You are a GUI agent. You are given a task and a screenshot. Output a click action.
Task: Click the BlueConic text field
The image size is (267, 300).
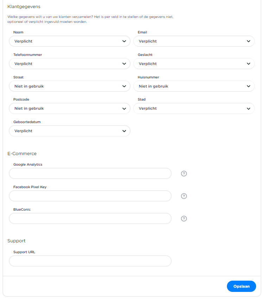point(90,219)
